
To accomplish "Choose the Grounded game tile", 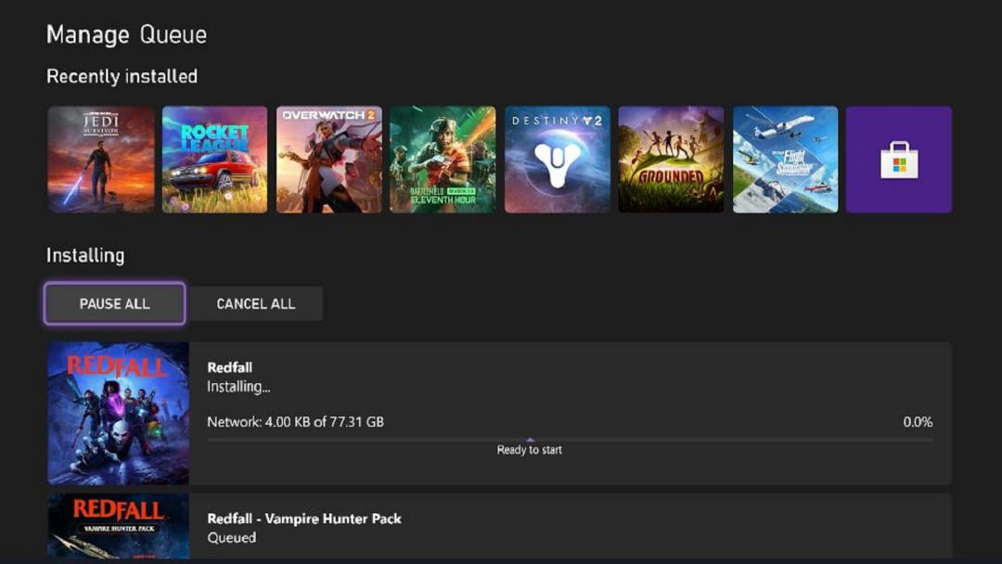I will tap(671, 160).
